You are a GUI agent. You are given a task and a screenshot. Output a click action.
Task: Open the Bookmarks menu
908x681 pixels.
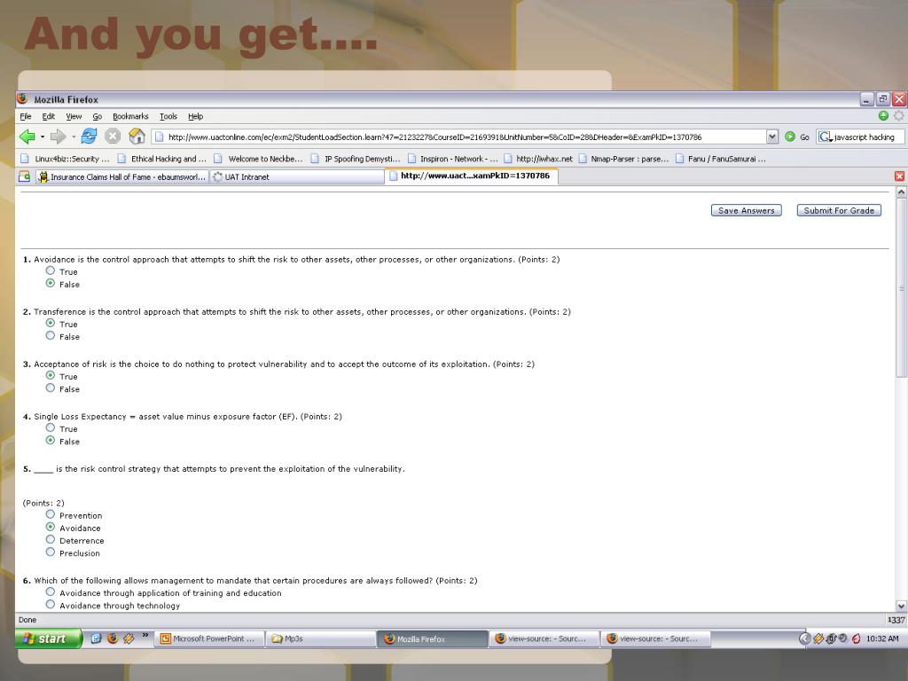click(130, 116)
